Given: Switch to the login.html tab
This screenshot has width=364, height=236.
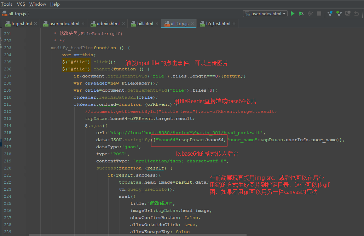Looking at the screenshot, I should click(21, 24).
